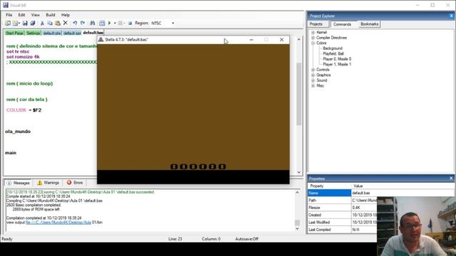Click the COLUBK keyword in the code

(16, 110)
